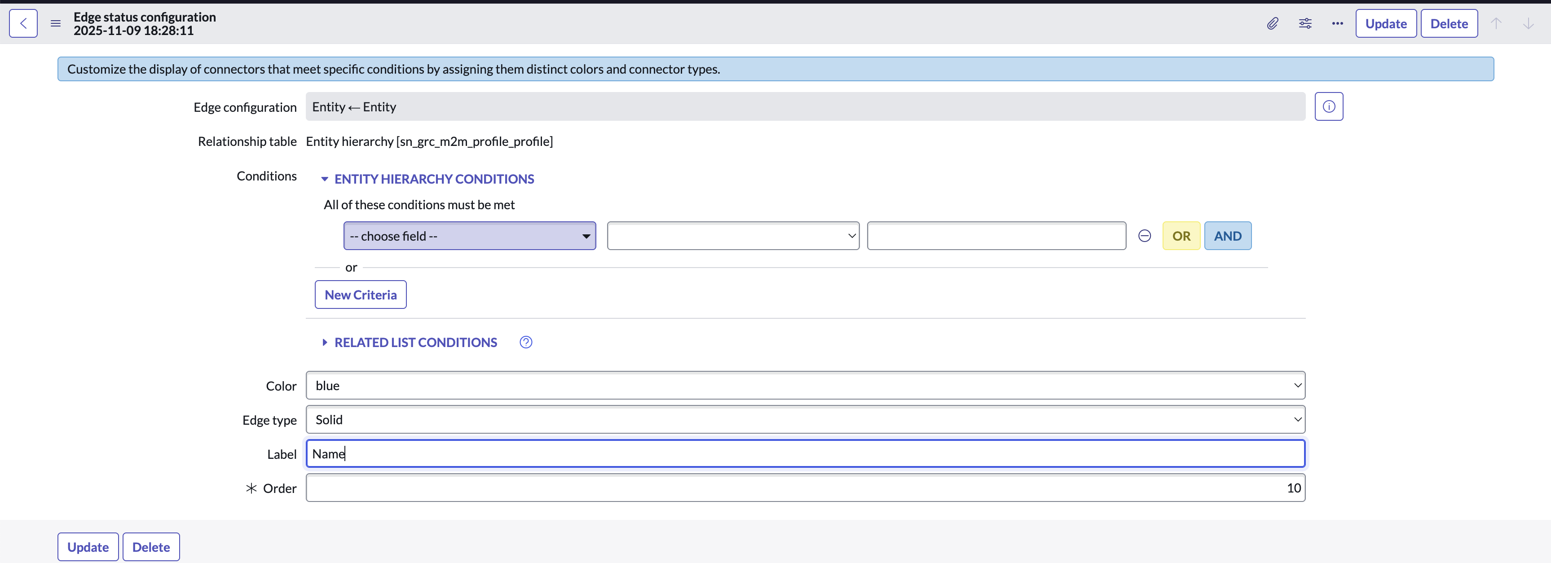The height and width of the screenshot is (563, 1551).
Task: Add an AND condition
Action: point(1227,236)
